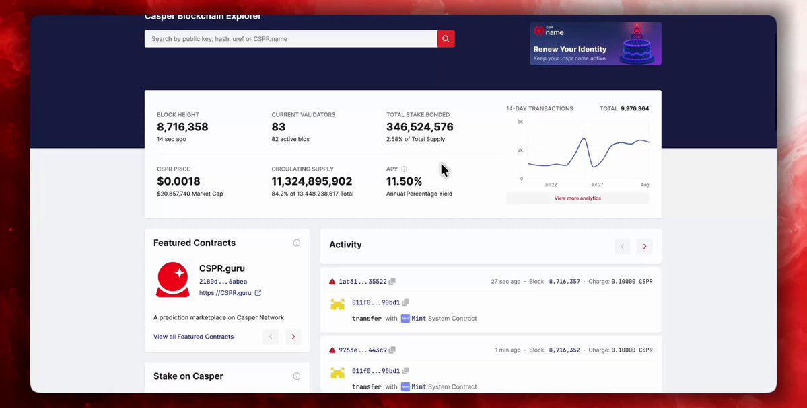Screen dimensions: 807x408
Task: Copy account 011f0...90bd1 under deploy 9763e...443c9
Action: pos(406,371)
